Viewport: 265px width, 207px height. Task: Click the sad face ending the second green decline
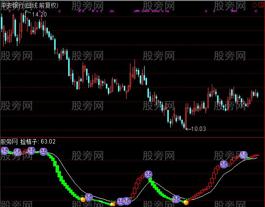coord(177,199)
